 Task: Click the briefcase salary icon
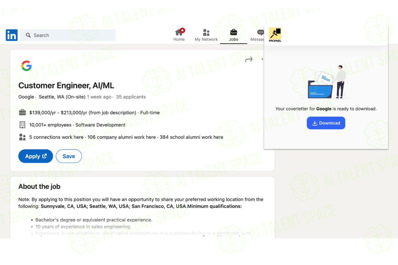[x=22, y=112]
